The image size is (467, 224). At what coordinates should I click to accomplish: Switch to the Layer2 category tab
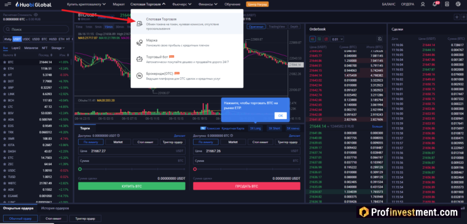[16, 48]
